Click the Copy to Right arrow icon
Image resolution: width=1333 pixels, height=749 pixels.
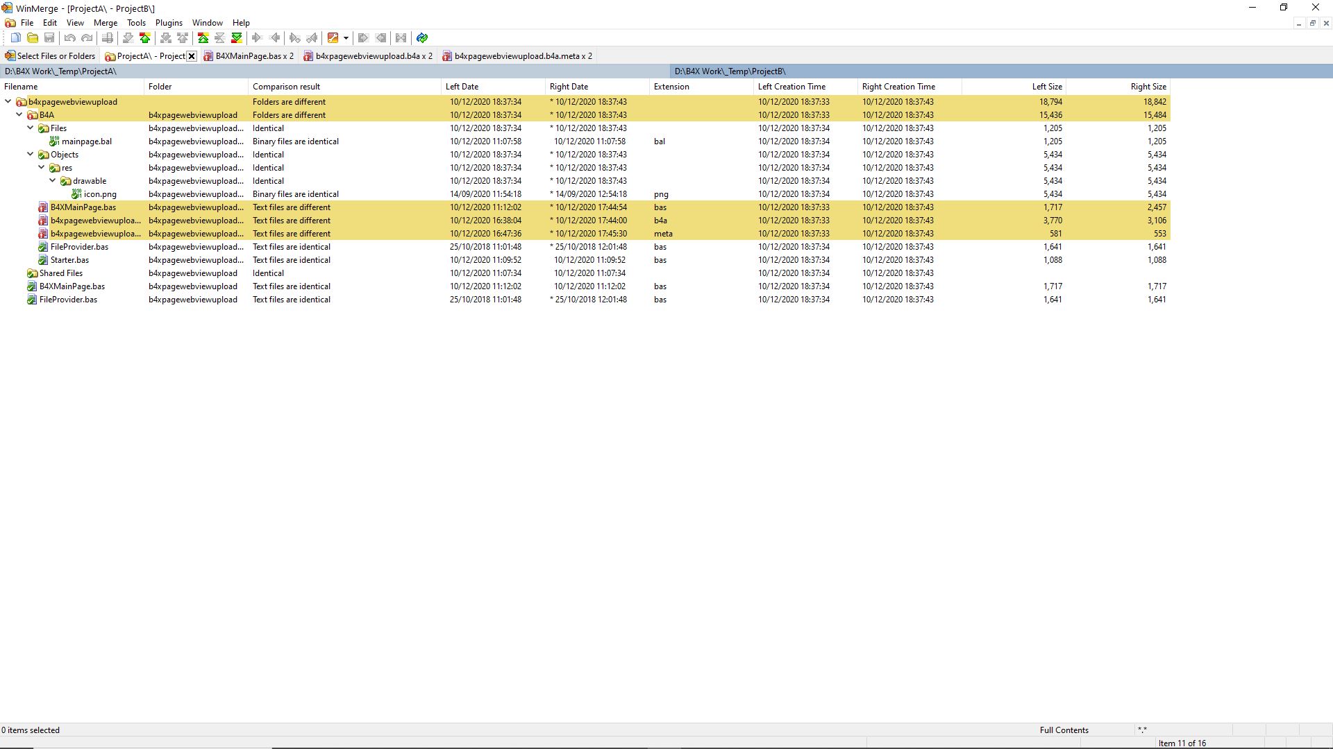tap(257, 38)
